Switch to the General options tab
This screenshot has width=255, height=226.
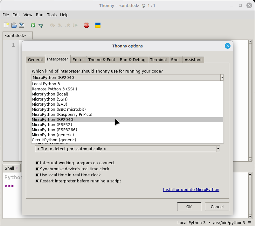[x=35, y=60]
